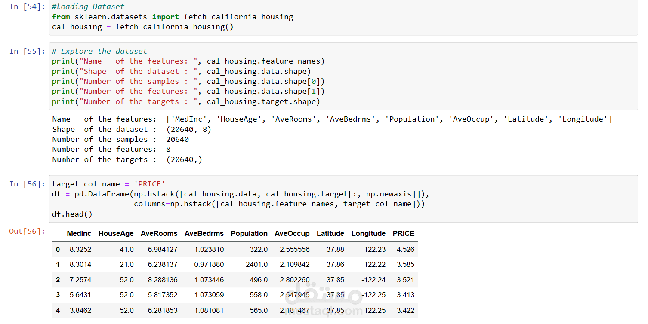Click the 2401.0 population value

(256, 265)
